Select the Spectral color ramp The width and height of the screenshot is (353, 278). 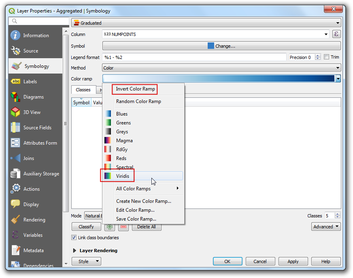tap(143, 167)
